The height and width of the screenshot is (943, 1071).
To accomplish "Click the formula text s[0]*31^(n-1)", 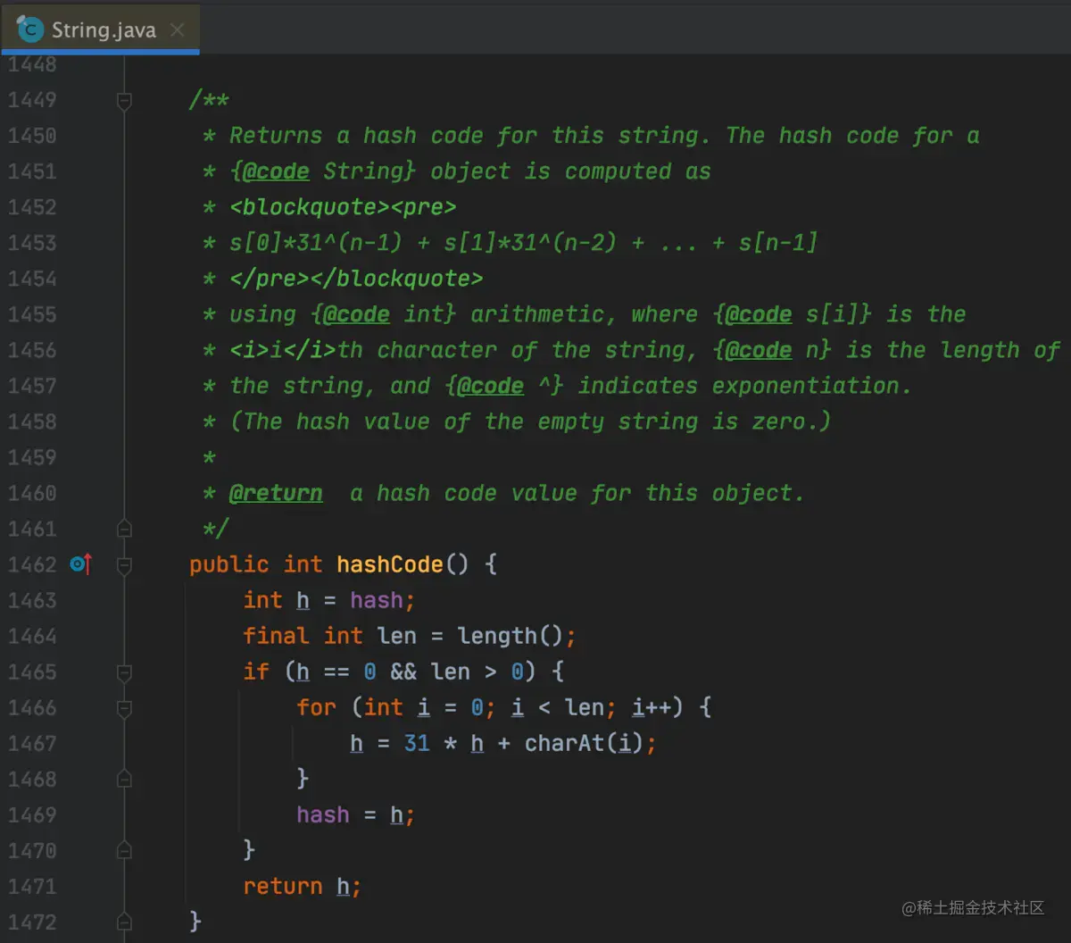I will [316, 243].
